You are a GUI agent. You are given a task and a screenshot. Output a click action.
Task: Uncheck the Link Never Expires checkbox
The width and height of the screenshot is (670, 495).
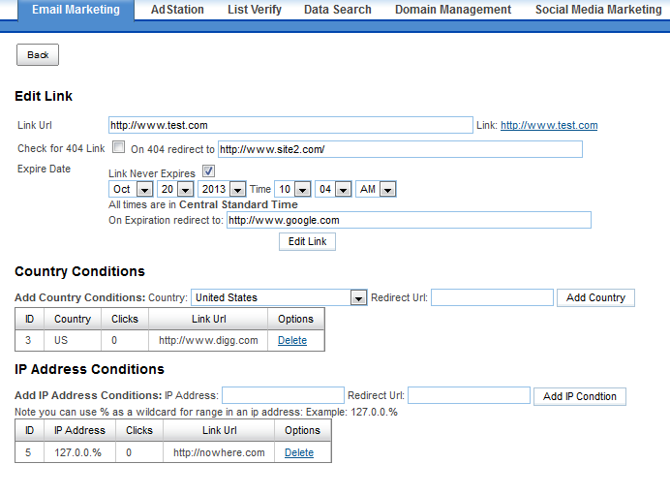click(208, 171)
